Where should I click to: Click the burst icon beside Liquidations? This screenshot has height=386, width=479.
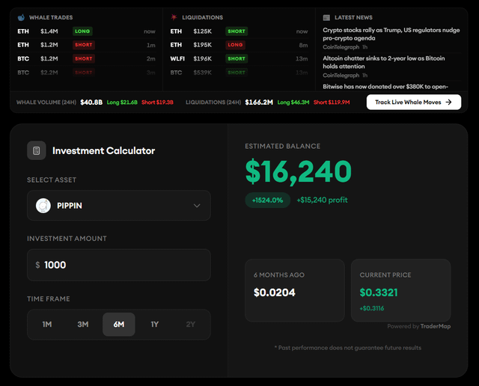click(x=174, y=17)
